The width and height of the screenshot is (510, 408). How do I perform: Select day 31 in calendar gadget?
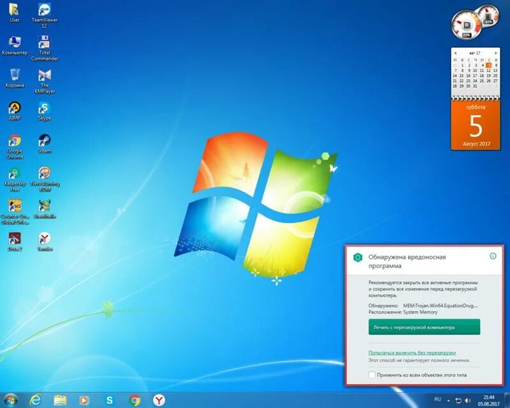(475, 86)
